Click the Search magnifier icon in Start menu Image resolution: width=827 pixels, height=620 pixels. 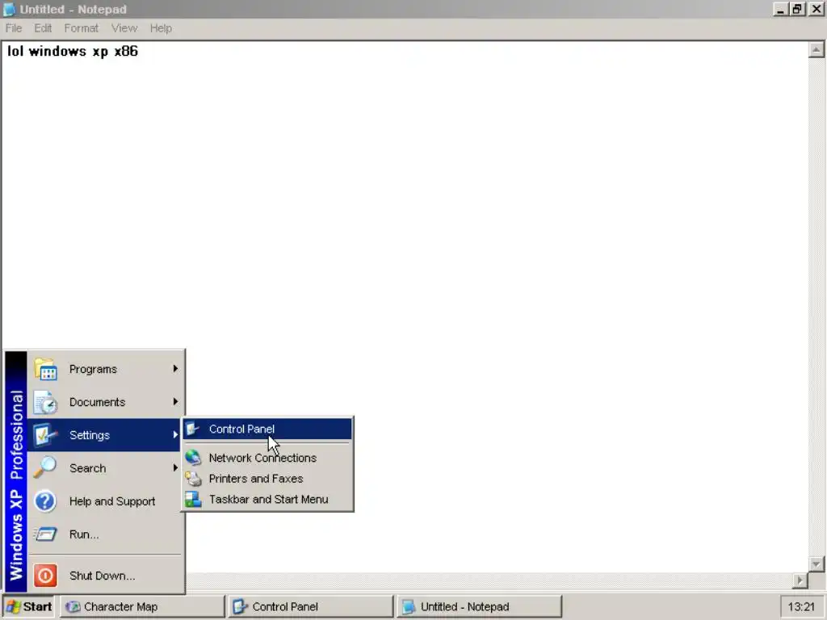46,468
